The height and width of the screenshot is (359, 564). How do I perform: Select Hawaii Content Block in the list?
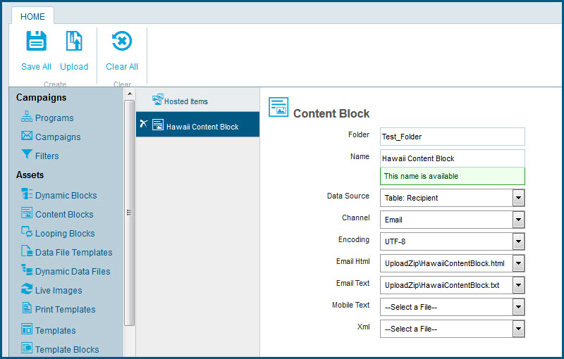[x=202, y=127]
